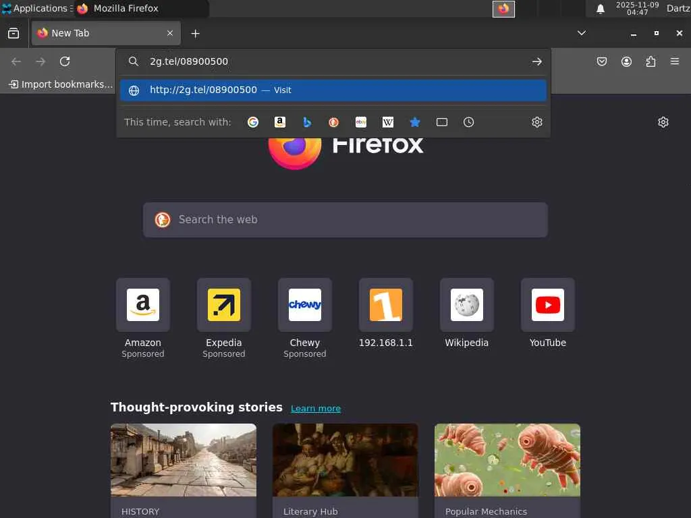This screenshot has width=691, height=518.
Task: Open the Firefox hamburger menu
Action: tap(675, 61)
